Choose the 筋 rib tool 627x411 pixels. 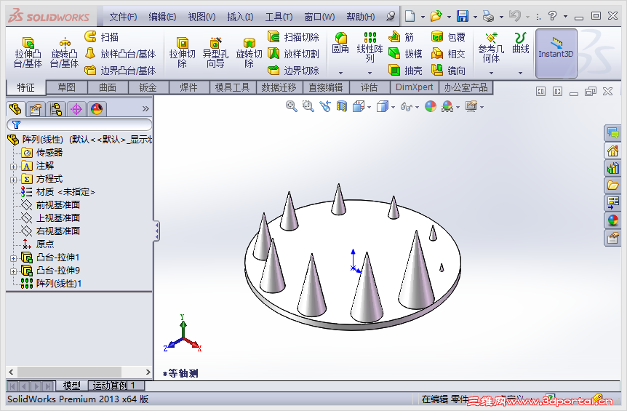401,37
